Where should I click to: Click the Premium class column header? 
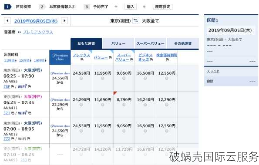click(60, 57)
